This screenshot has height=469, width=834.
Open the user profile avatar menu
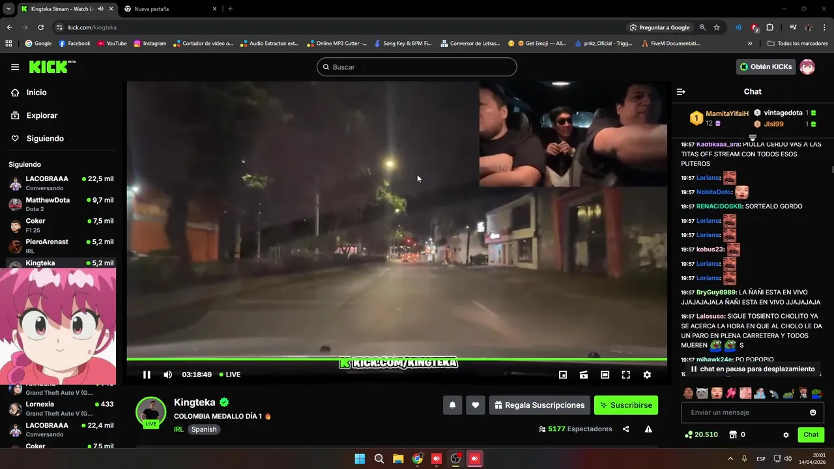click(807, 66)
